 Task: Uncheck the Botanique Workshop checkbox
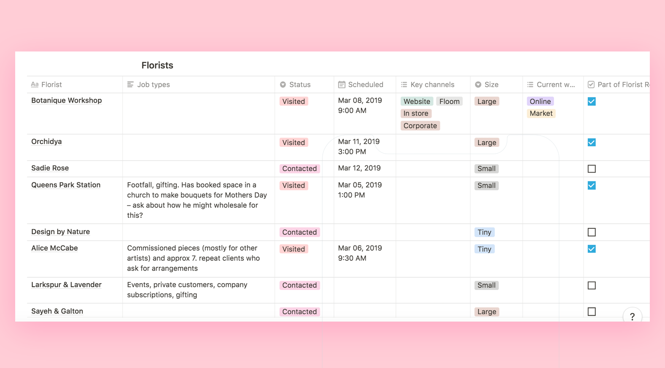pos(592,101)
